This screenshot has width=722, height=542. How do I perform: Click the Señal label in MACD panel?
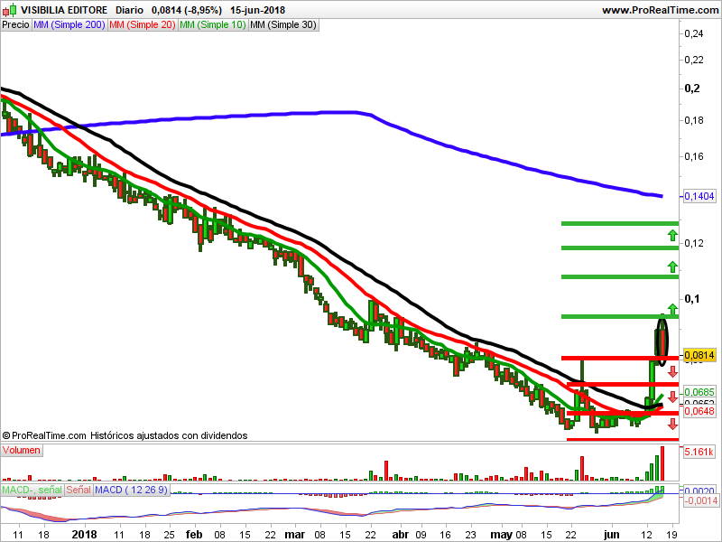coord(79,490)
